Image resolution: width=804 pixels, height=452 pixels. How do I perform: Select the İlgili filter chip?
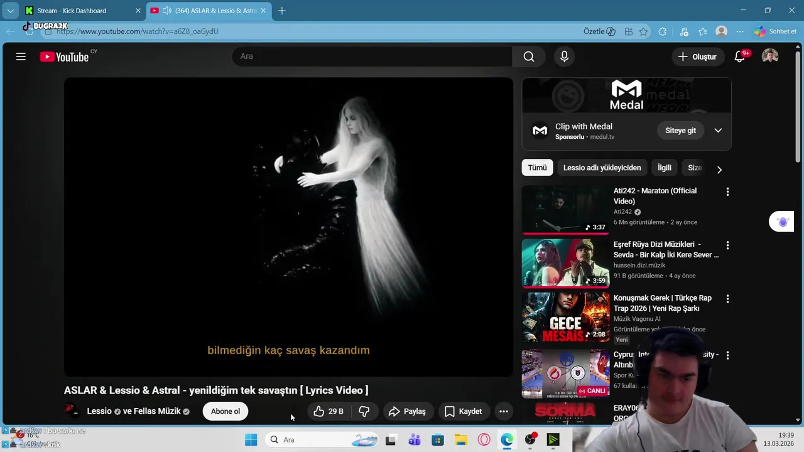pos(665,168)
